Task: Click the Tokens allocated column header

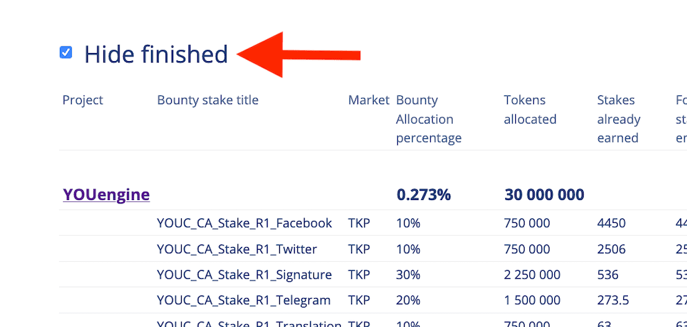Action: (530, 109)
